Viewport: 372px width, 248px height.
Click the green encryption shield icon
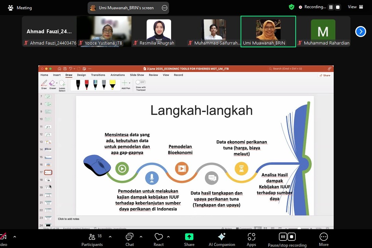tap(292, 7)
